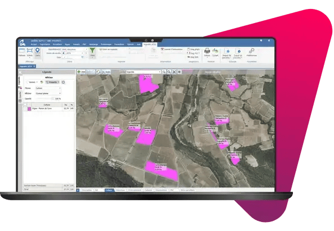Click second magnifier beside map search

coord(169,72)
